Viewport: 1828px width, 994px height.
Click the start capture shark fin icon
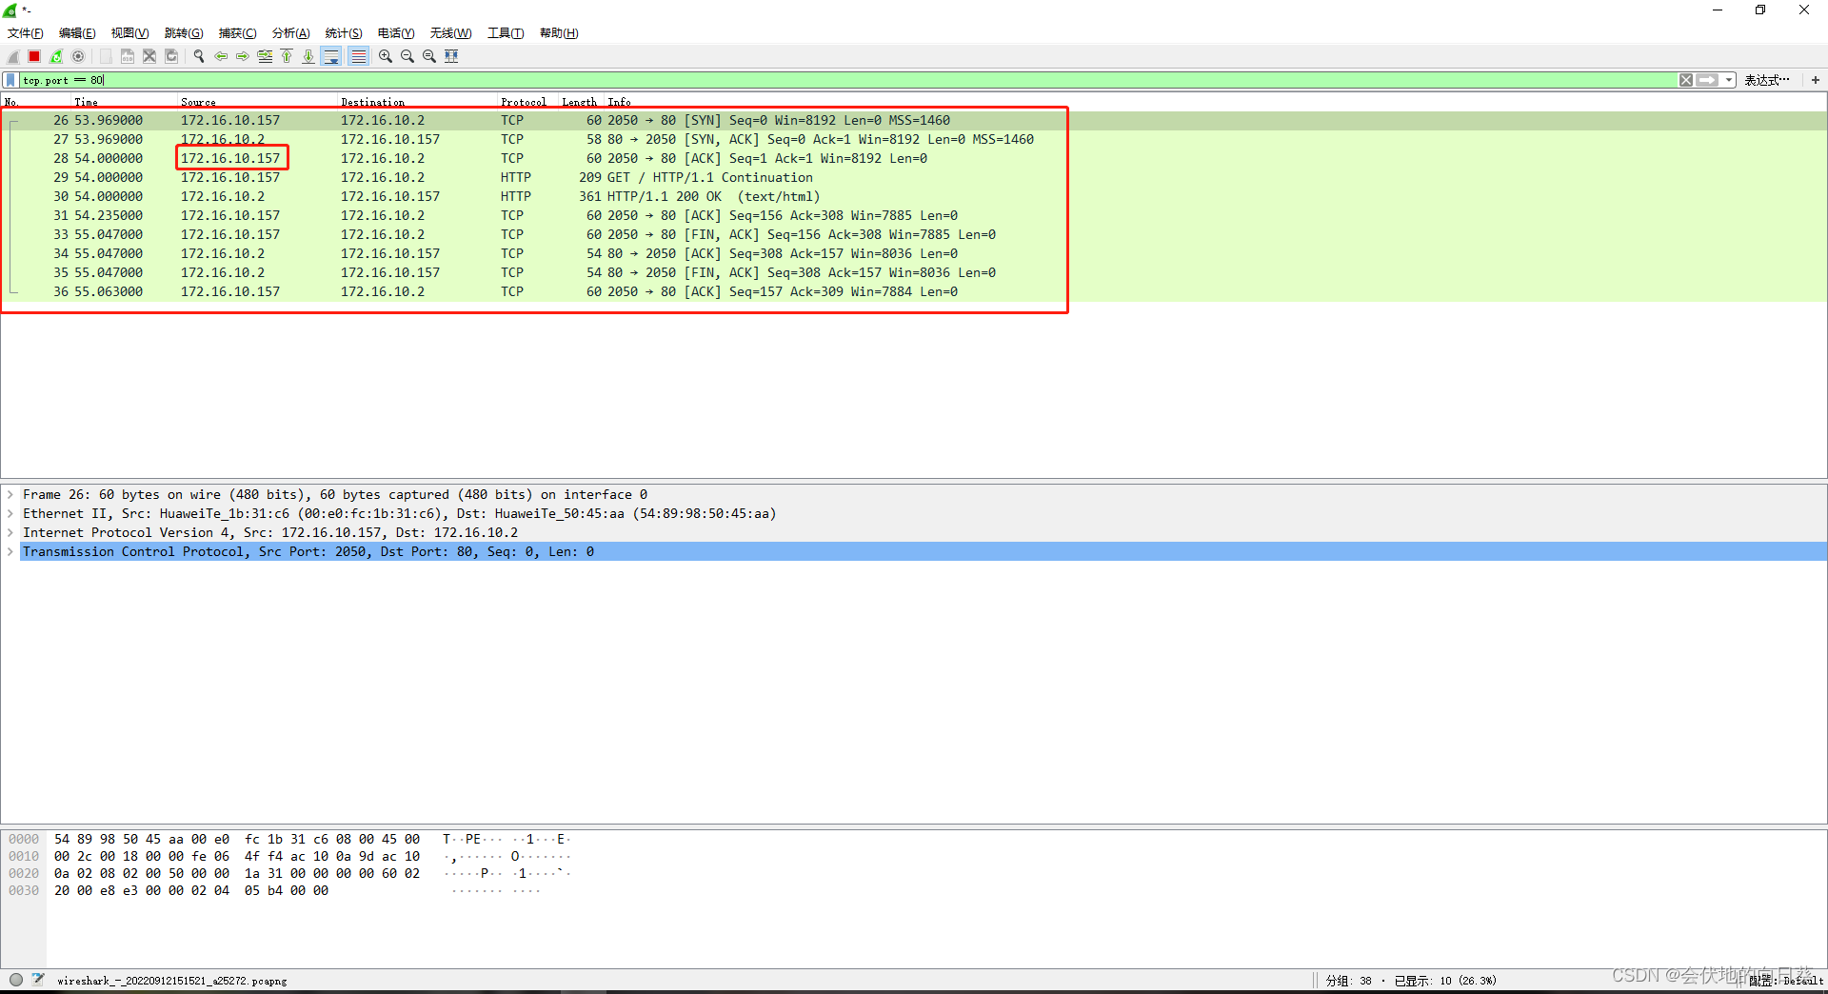(13, 56)
